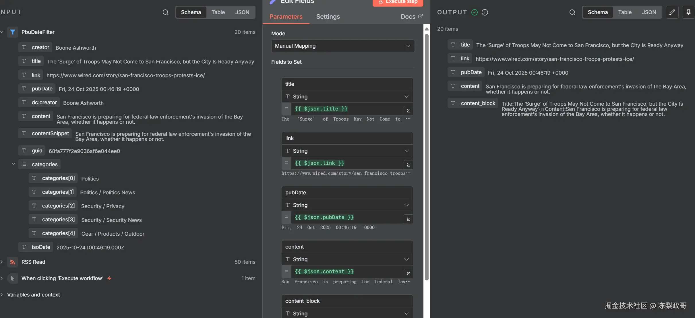Screen dimensions: 695x318
Task: Click the output pencil edit icon
Action: pyautogui.click(x=672, y=12)
